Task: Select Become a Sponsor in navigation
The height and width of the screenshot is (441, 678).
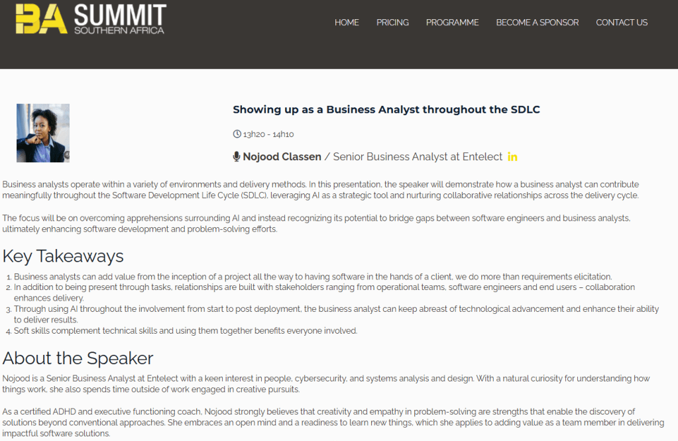Action: [x=537, y=23]
